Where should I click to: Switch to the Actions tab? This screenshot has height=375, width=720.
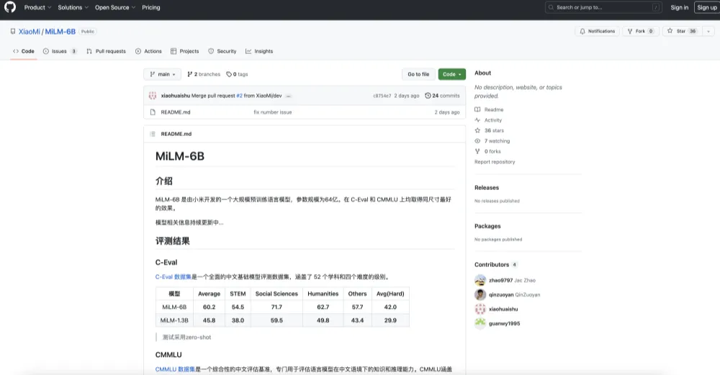148,51
